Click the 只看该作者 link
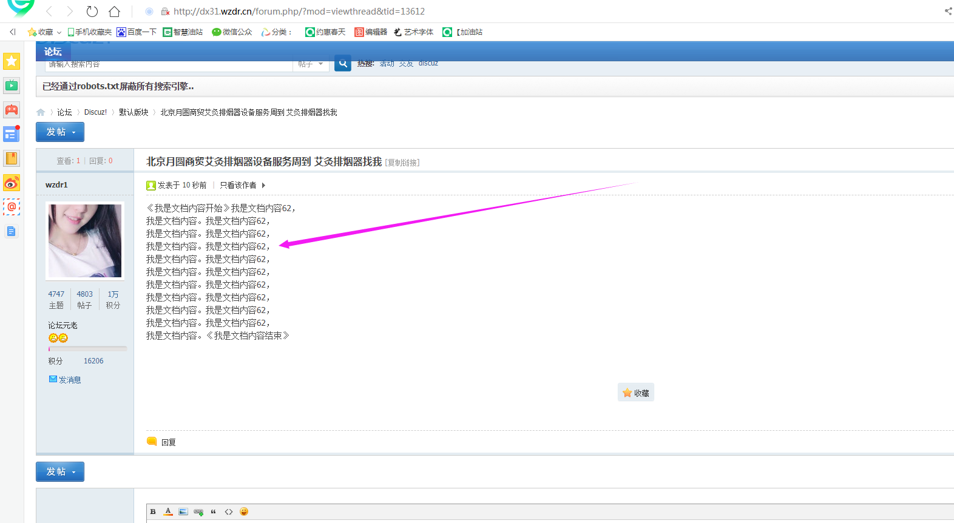Viewport: 954px width, 523px height. [238, 185]
